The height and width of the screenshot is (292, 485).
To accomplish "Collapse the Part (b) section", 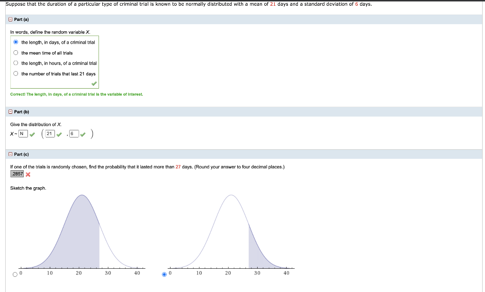I will [x=10, y=112].
